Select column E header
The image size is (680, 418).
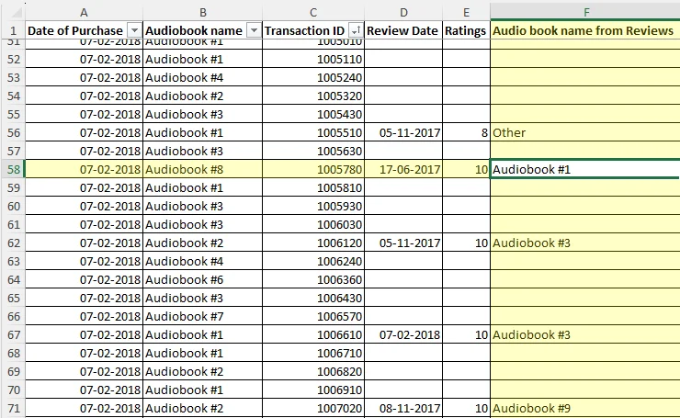click(x=466, y=13)
